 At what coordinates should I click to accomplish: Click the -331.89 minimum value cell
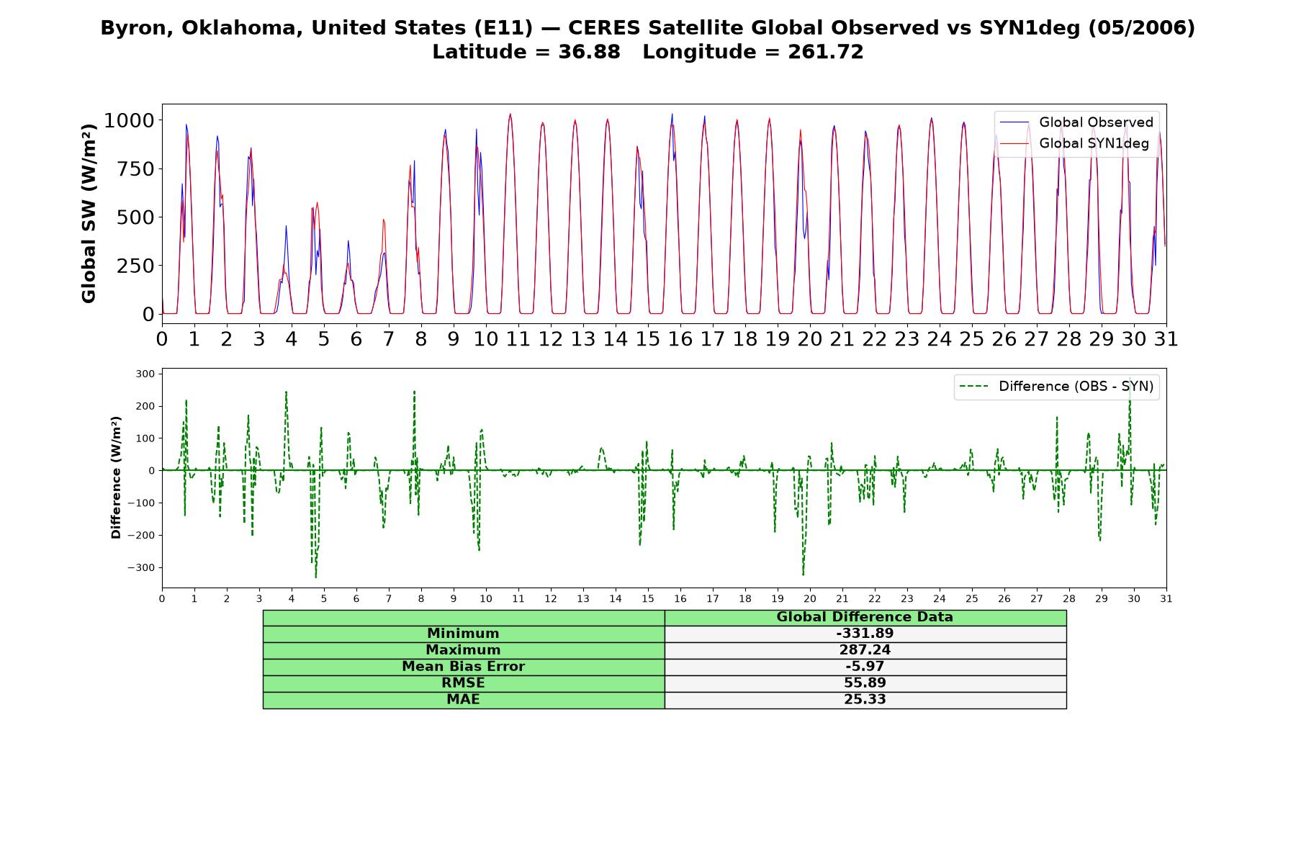point(865,634)
